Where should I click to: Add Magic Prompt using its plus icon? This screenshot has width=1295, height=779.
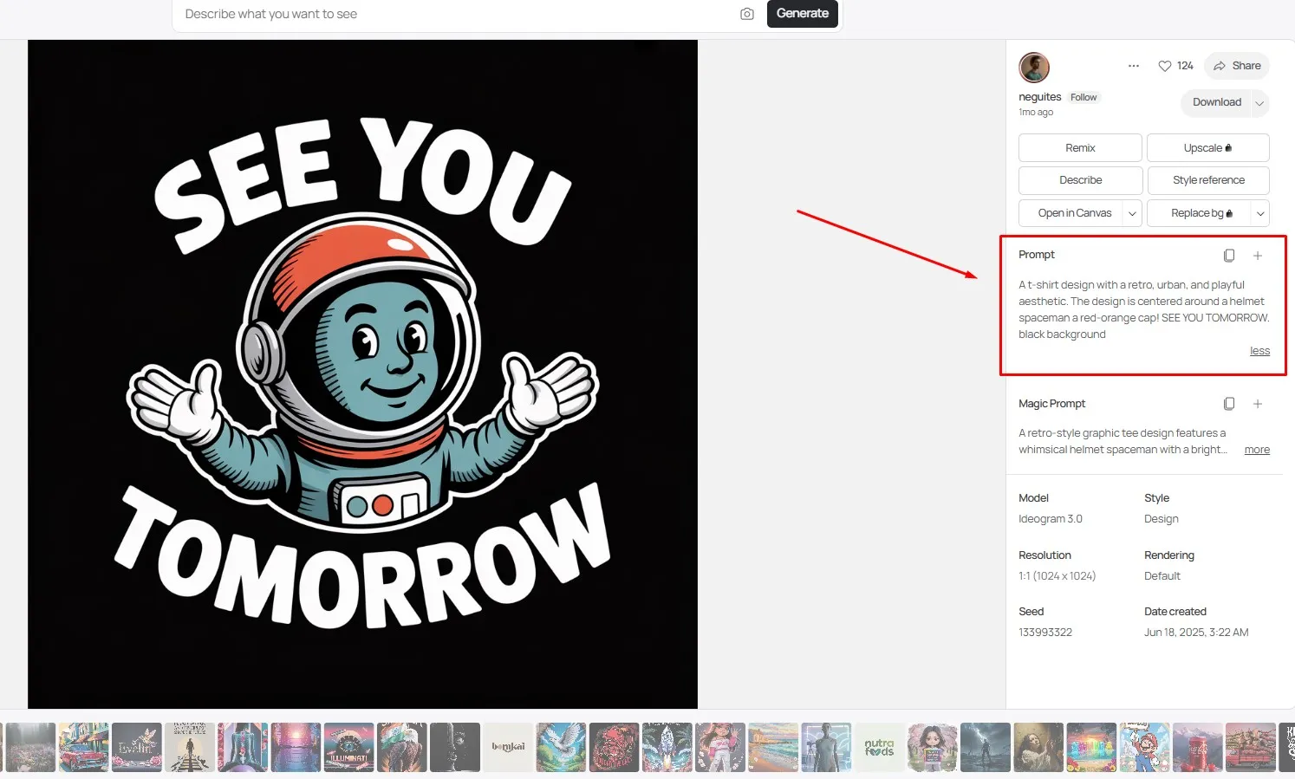coord(1258,404)
